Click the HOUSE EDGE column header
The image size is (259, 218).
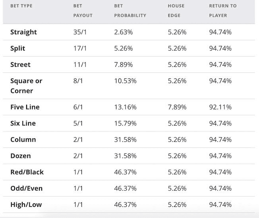tap(176, 11)
